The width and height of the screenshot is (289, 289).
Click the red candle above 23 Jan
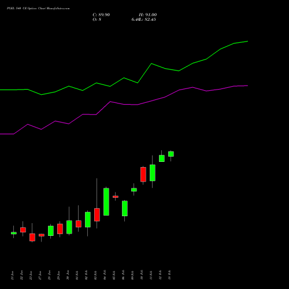pos(32,237)
